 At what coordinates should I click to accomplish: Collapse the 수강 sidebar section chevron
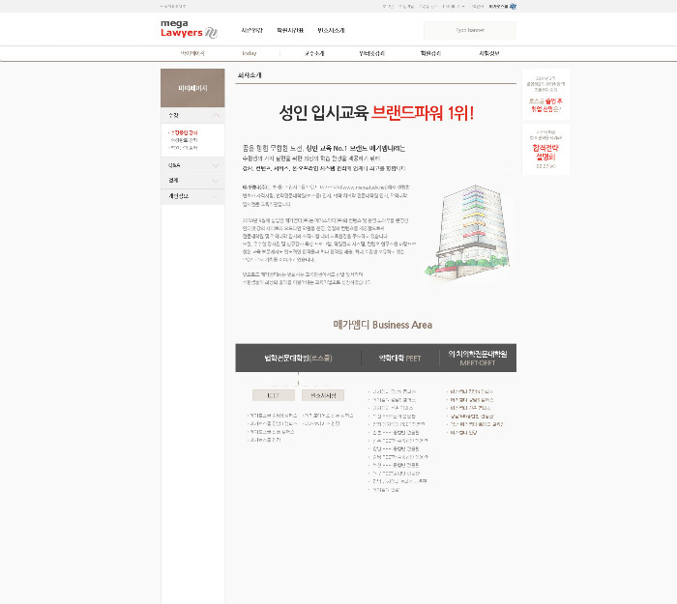[217, 115]
